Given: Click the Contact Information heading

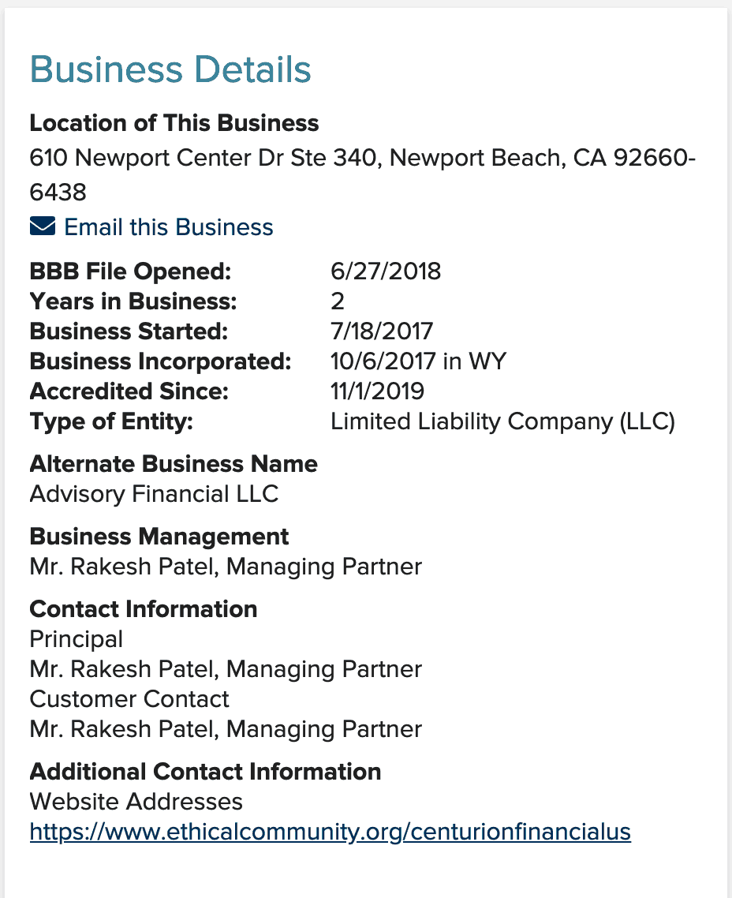Looking at the screenshot, I should click(143, 608).
